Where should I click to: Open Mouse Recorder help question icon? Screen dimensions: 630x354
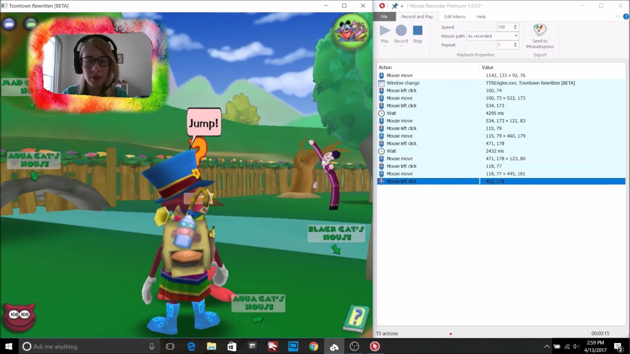625,17
